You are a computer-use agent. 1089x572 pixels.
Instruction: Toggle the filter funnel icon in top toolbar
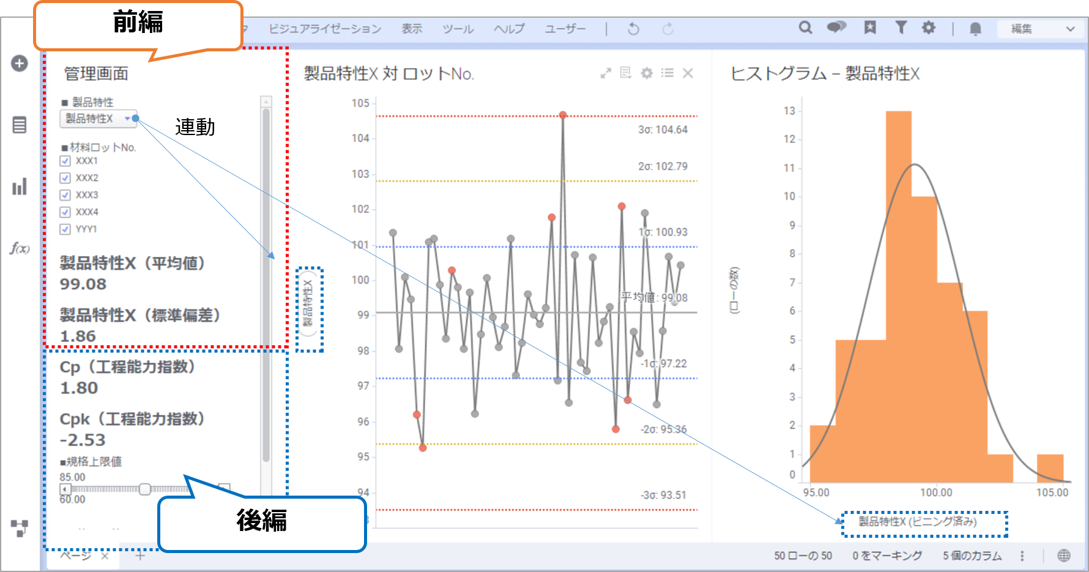[901, 28]
